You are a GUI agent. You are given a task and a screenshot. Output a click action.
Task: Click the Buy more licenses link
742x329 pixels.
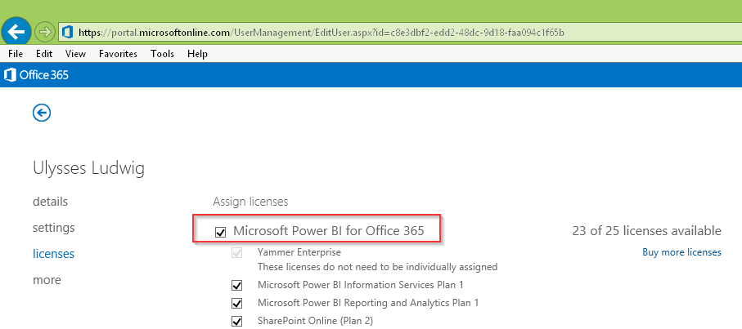click(x=681, y=252)
